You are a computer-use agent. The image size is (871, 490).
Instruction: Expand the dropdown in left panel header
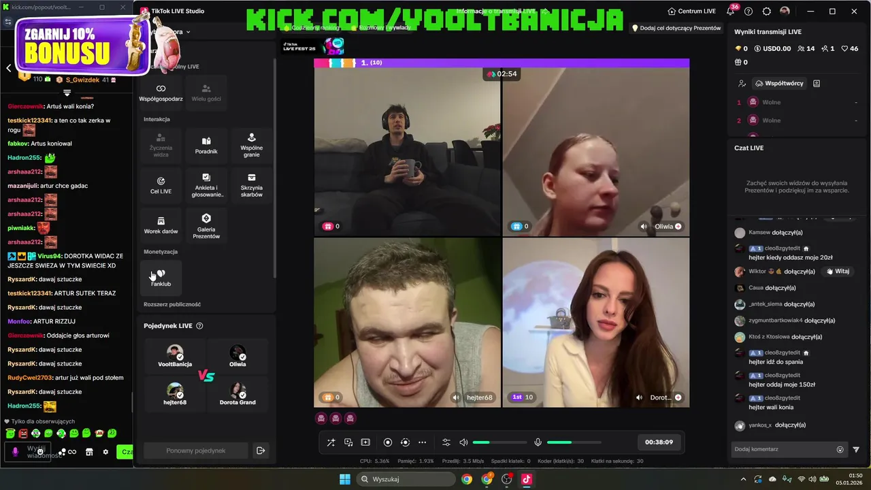click(x=188, y=32)
